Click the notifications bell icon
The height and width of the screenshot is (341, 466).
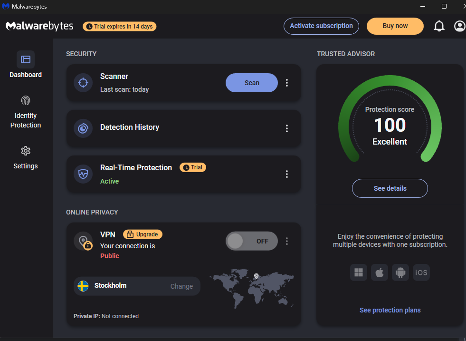tap(439, 26)
